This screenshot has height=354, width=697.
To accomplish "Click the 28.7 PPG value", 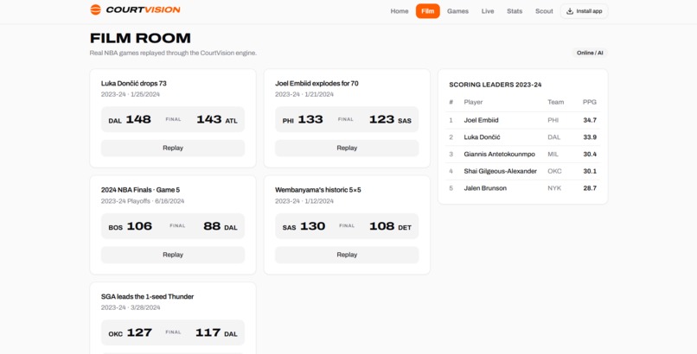I will coord(590,188).
